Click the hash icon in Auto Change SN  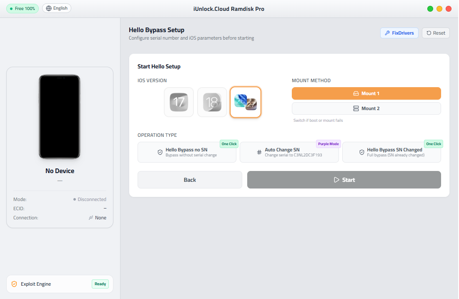coord(259,152)
